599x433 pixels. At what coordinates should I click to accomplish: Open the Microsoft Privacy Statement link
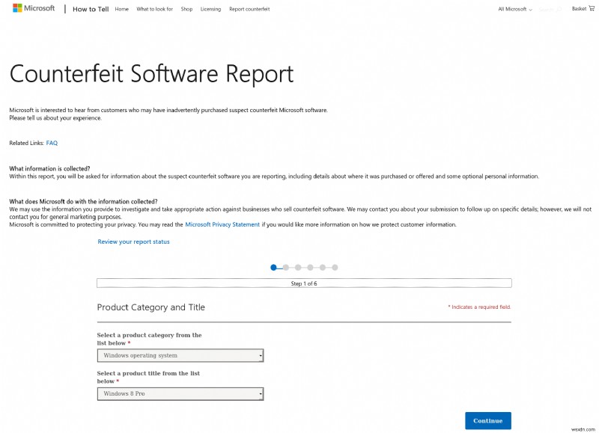coord(222,223)
